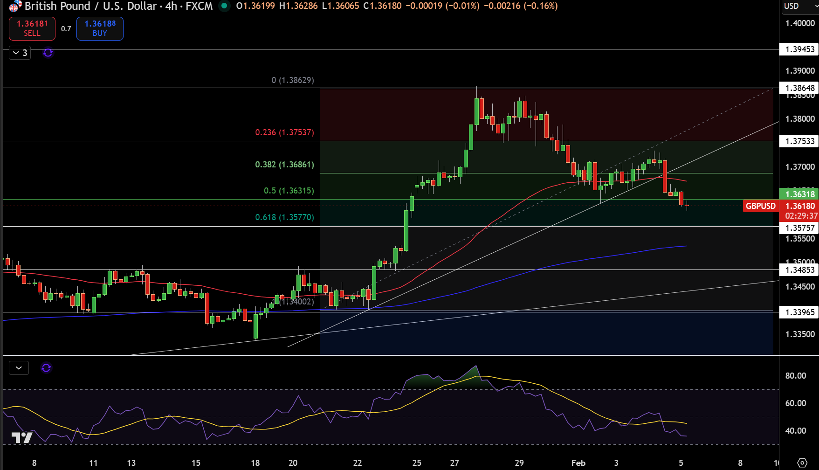Open the British Pound / U.S. Dollar symbol title
Screen dimensions: 819x470
pyautogui.click(x=90, y=6)
